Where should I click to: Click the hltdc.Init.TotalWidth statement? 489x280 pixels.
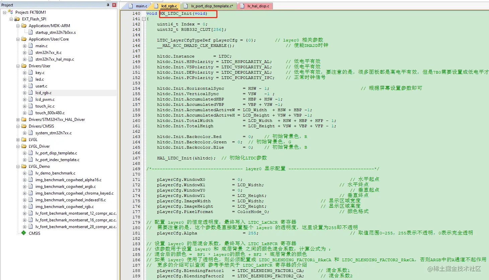(x=247, y=121)
